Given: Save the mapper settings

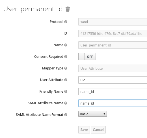Looking at the screenshot, I should tap(84, 130).
